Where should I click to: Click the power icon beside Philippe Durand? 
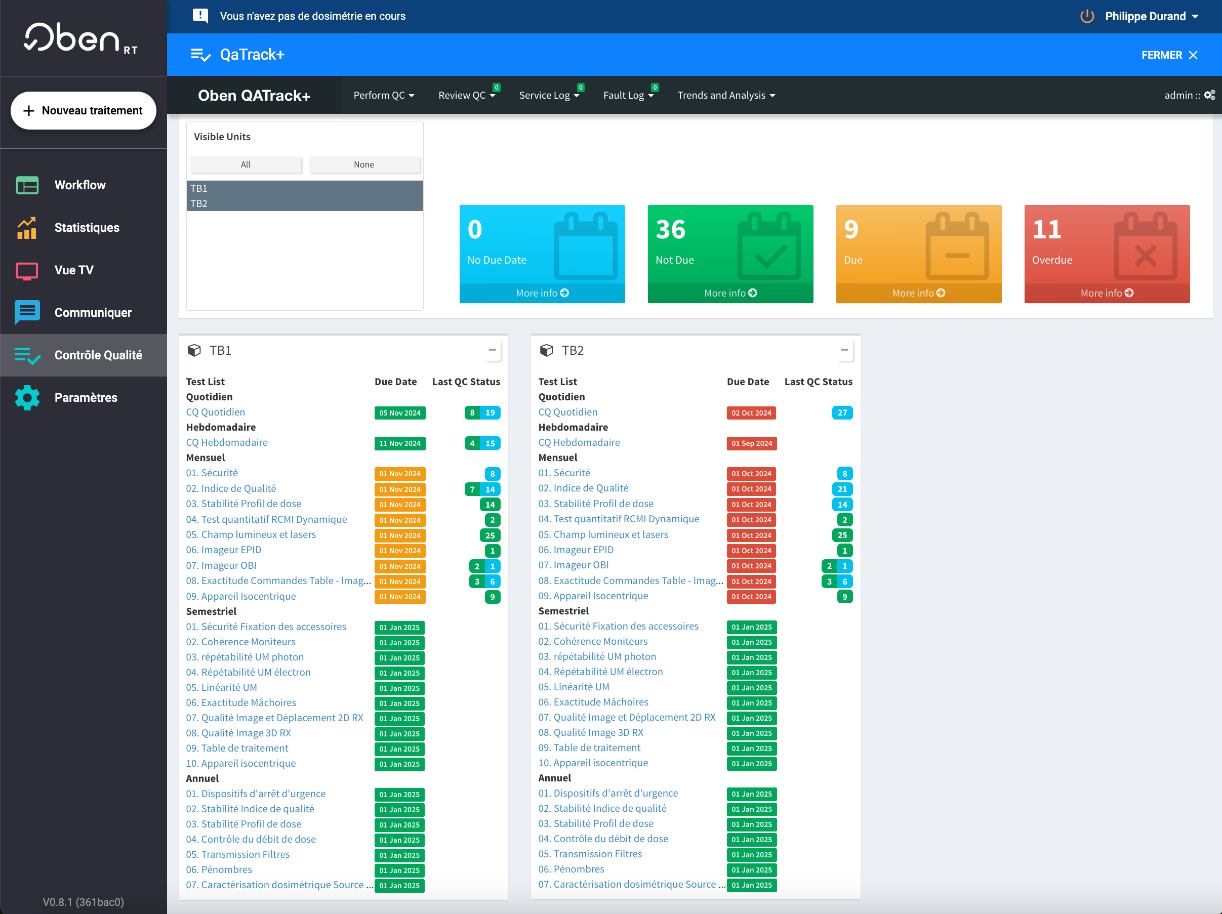coord(1086,16)
